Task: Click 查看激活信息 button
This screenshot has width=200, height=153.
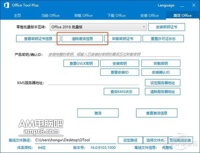Action: pos(157,113)
